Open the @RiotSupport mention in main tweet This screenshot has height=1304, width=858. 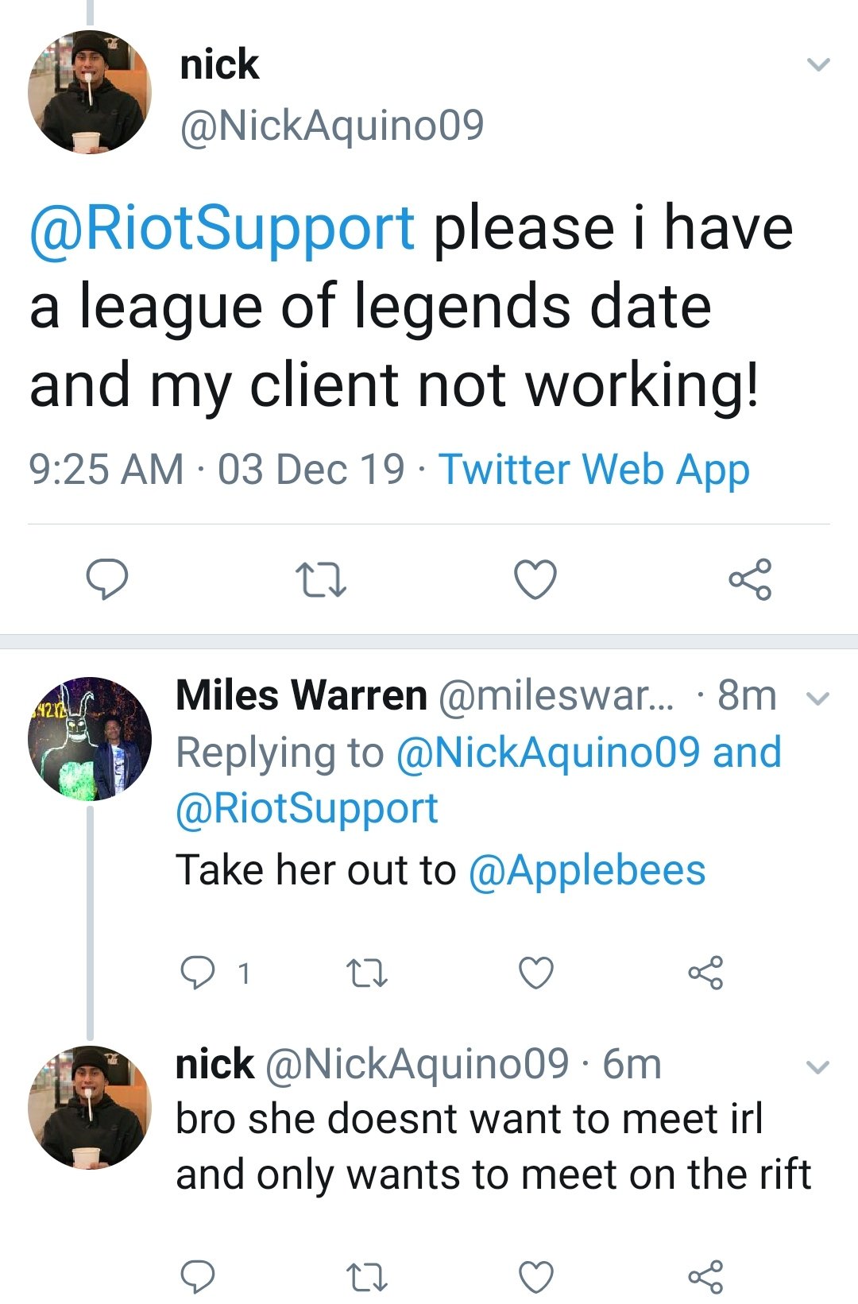click(222, 229)
